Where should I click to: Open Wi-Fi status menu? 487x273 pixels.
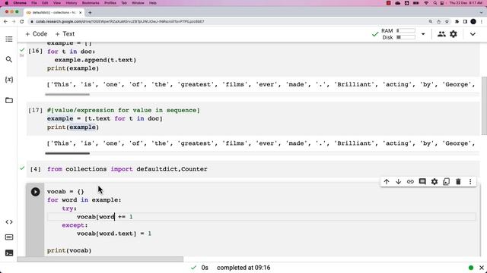click(x=426, y=3)
